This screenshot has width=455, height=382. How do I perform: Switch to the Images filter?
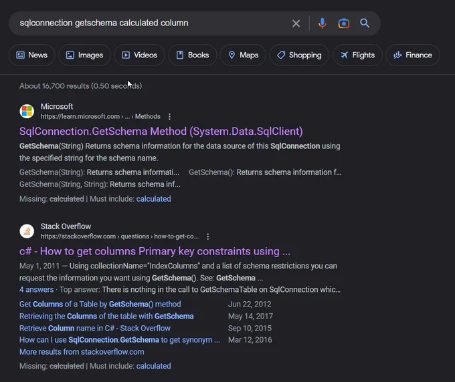(x=84, y=55)
